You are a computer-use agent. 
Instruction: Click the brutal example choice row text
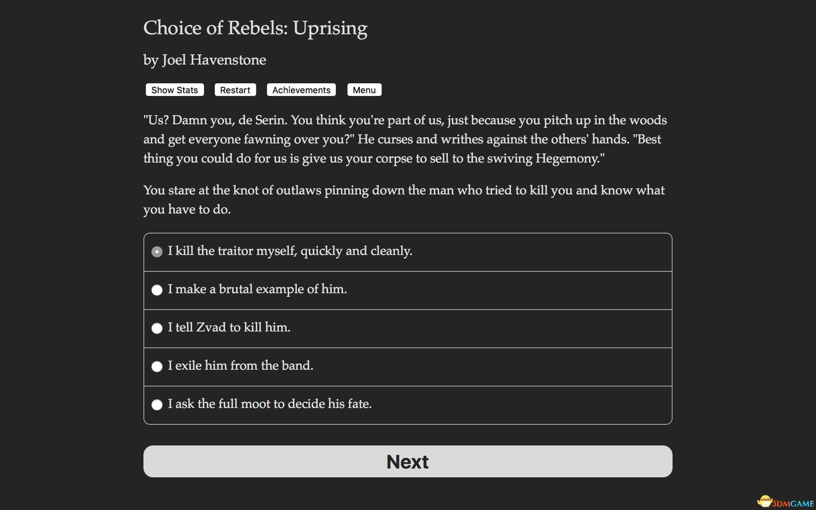point(257,289)
